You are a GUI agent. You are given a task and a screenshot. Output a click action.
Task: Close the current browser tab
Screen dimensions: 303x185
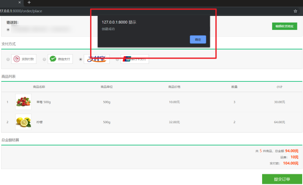pos(20,2)
